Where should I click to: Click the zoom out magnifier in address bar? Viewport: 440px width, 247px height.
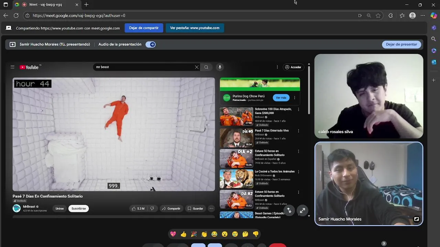pos(369,15)
